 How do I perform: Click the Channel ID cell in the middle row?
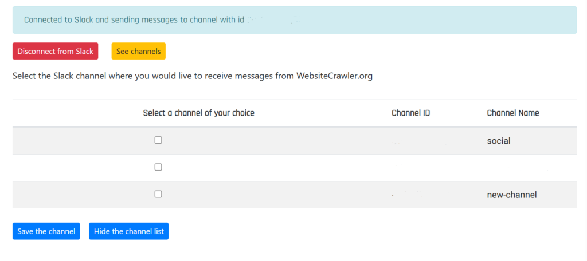(410, 168)
